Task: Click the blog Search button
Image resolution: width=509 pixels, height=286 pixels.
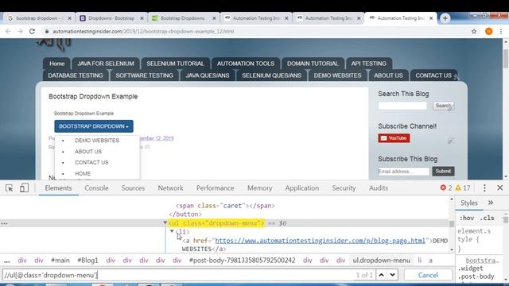Action: pos(443,106)
